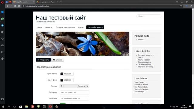Switch to the pinned YouTube tab
The height and width of the screenshot is (109, 194).
10,2
